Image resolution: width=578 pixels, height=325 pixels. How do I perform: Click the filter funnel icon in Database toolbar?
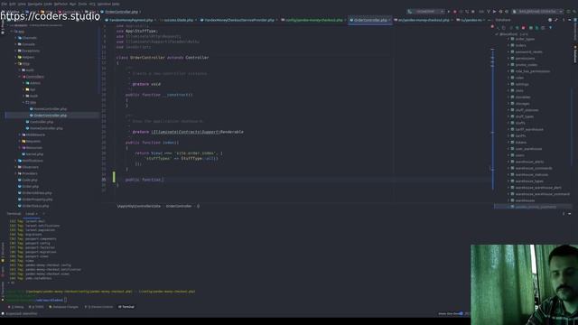coord(550,28)
